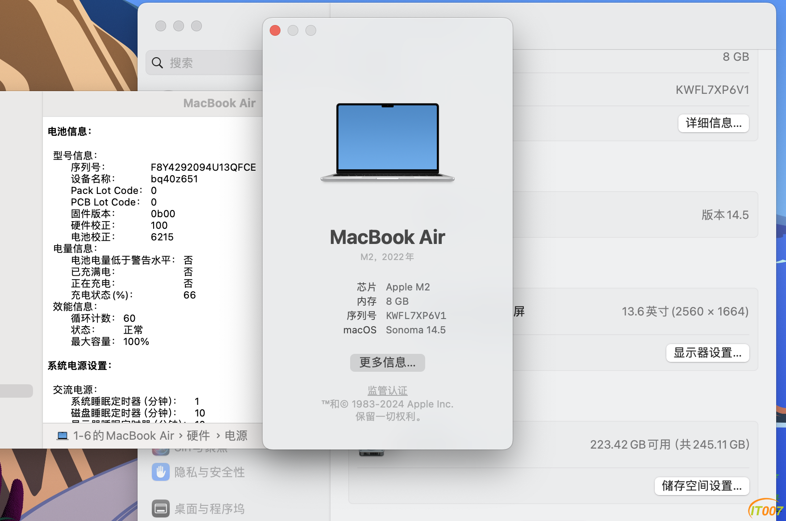
Task: Click the 'Apple M2' chip value
Action: pyautogui.click(x=408, y=287)
